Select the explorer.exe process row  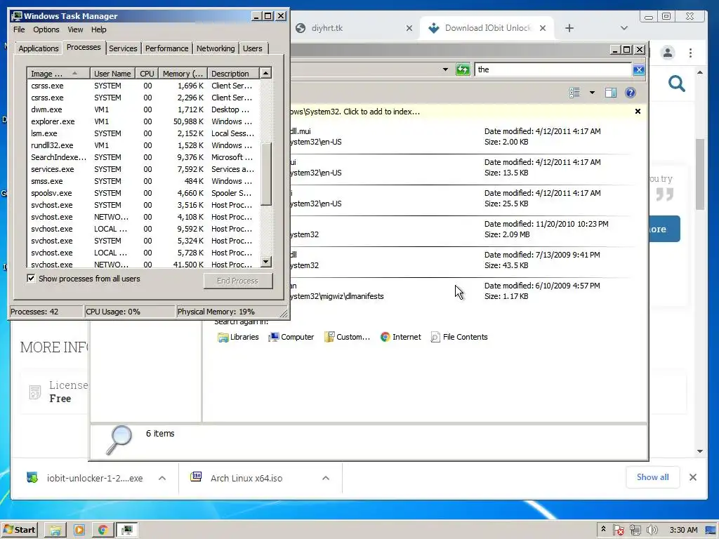[x=143, y=121]
